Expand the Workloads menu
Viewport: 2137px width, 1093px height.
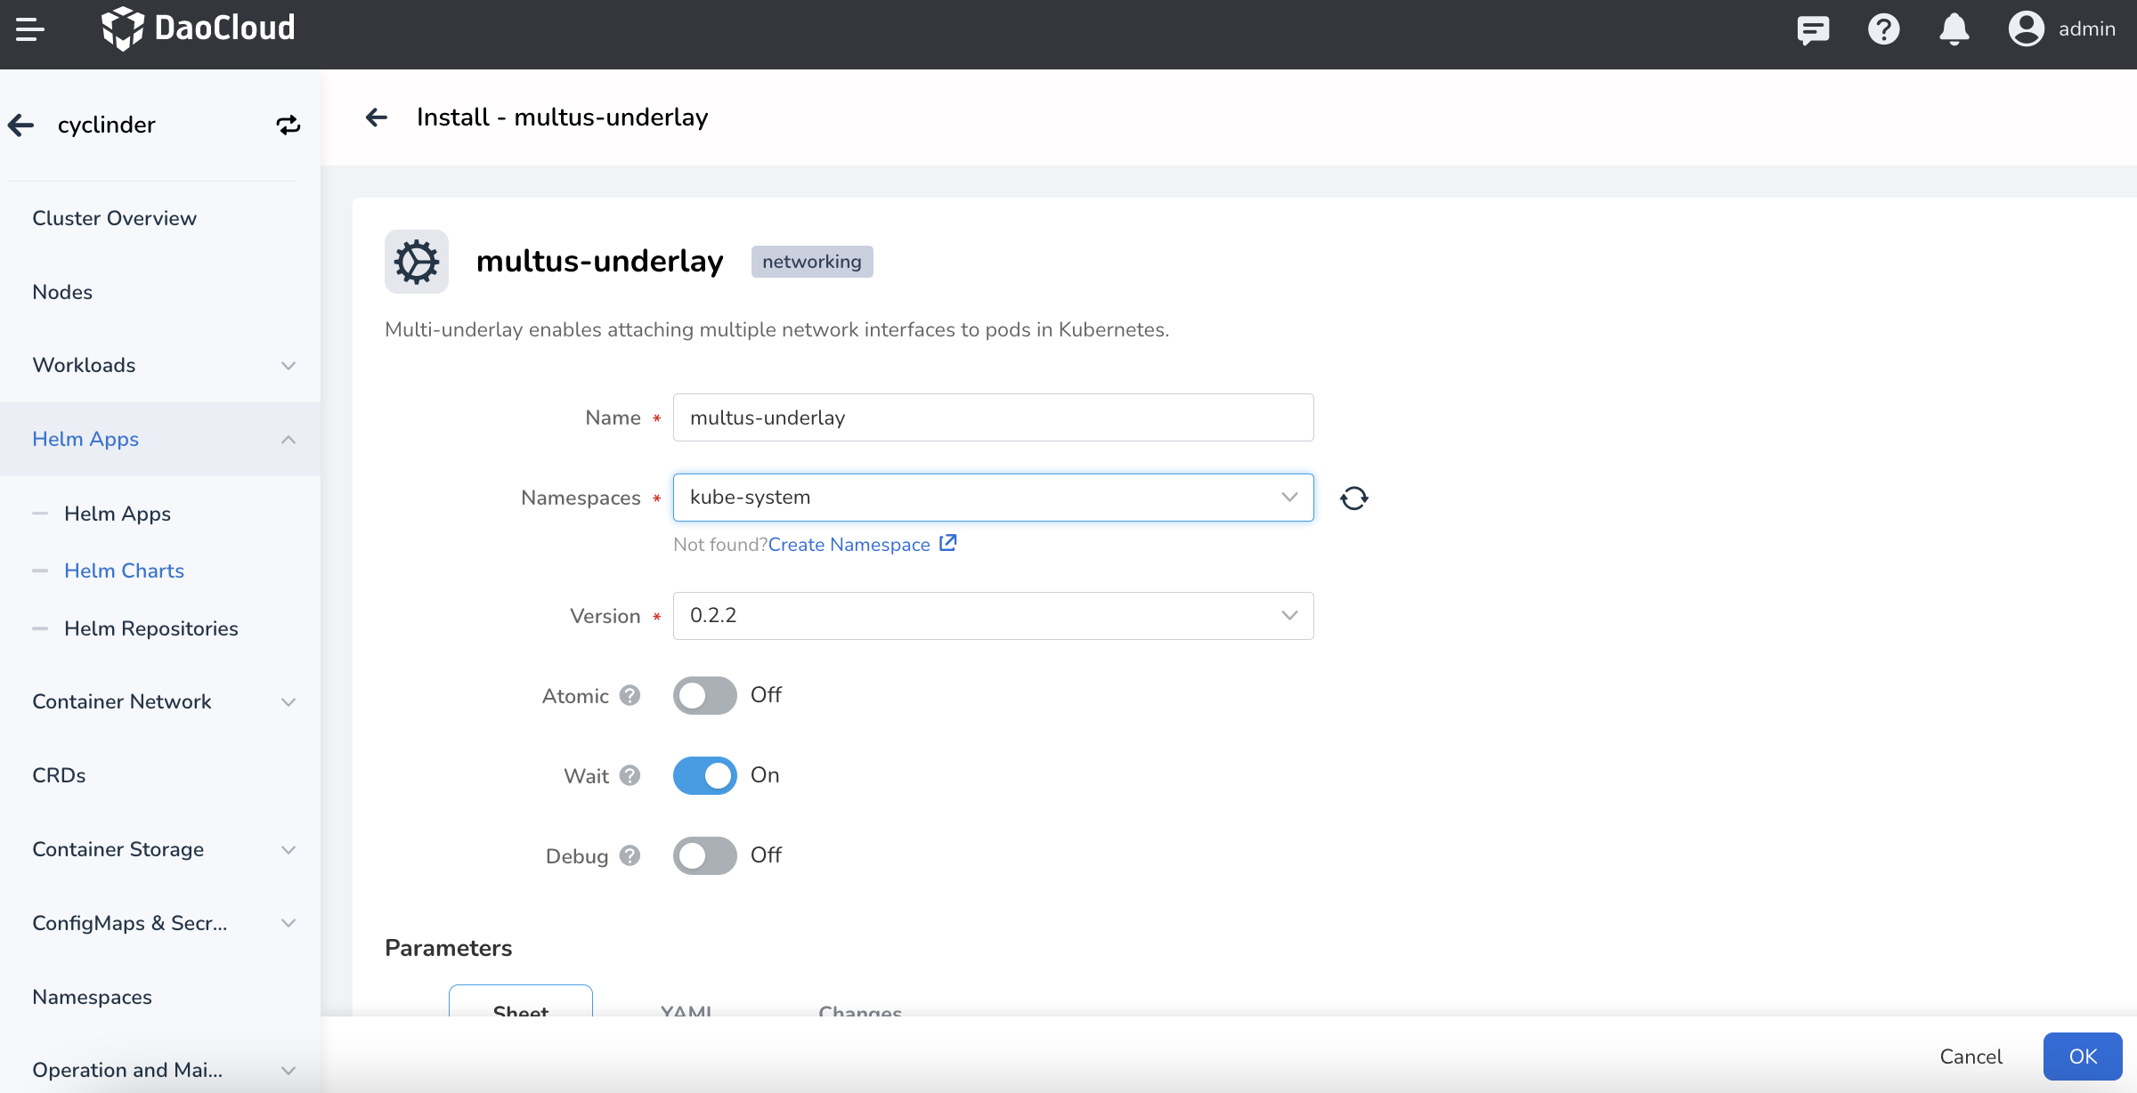coord(160,366)
